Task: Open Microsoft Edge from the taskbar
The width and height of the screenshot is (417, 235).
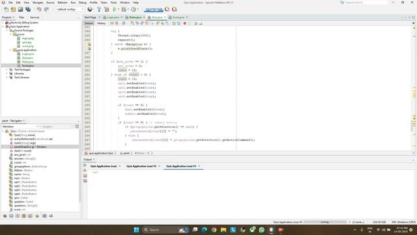Action: 204,230
